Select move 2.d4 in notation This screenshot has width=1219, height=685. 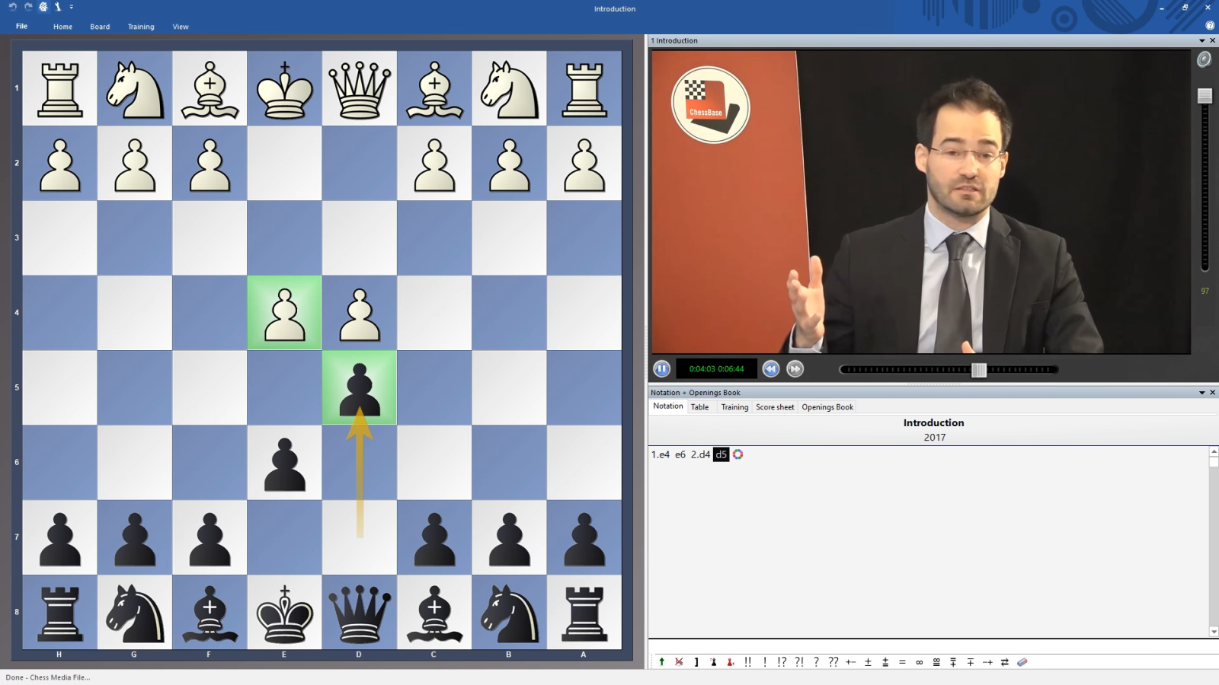click(x=700, y=454)
